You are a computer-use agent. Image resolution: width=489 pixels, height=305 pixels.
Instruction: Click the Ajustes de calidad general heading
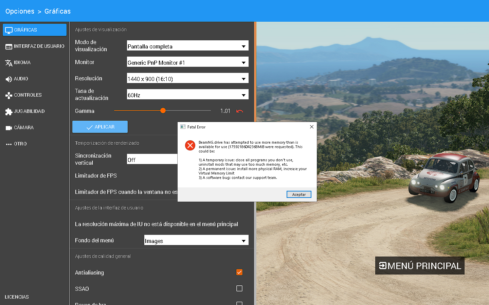103,256
